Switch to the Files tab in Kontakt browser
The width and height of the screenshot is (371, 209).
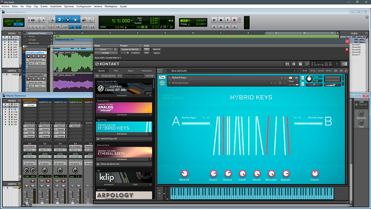click(x=116, y=71)
